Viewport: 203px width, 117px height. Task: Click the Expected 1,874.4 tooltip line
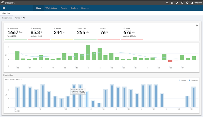coord(78,91)
